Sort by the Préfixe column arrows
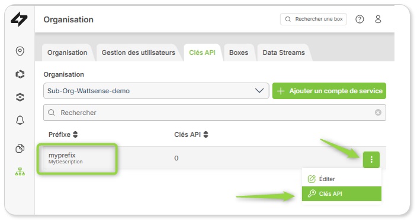This screenshot has width=417, height=220. pyautogui.click(x=75, y=134)
